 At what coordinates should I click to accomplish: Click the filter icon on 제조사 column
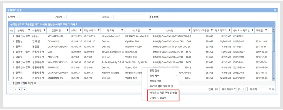click(122, 30)
